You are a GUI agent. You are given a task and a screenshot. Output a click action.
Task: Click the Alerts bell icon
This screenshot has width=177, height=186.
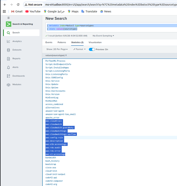coord(8,67)
